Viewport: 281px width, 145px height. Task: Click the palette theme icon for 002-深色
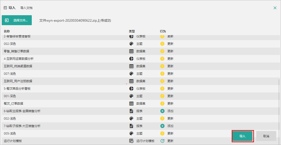(131, 44)
